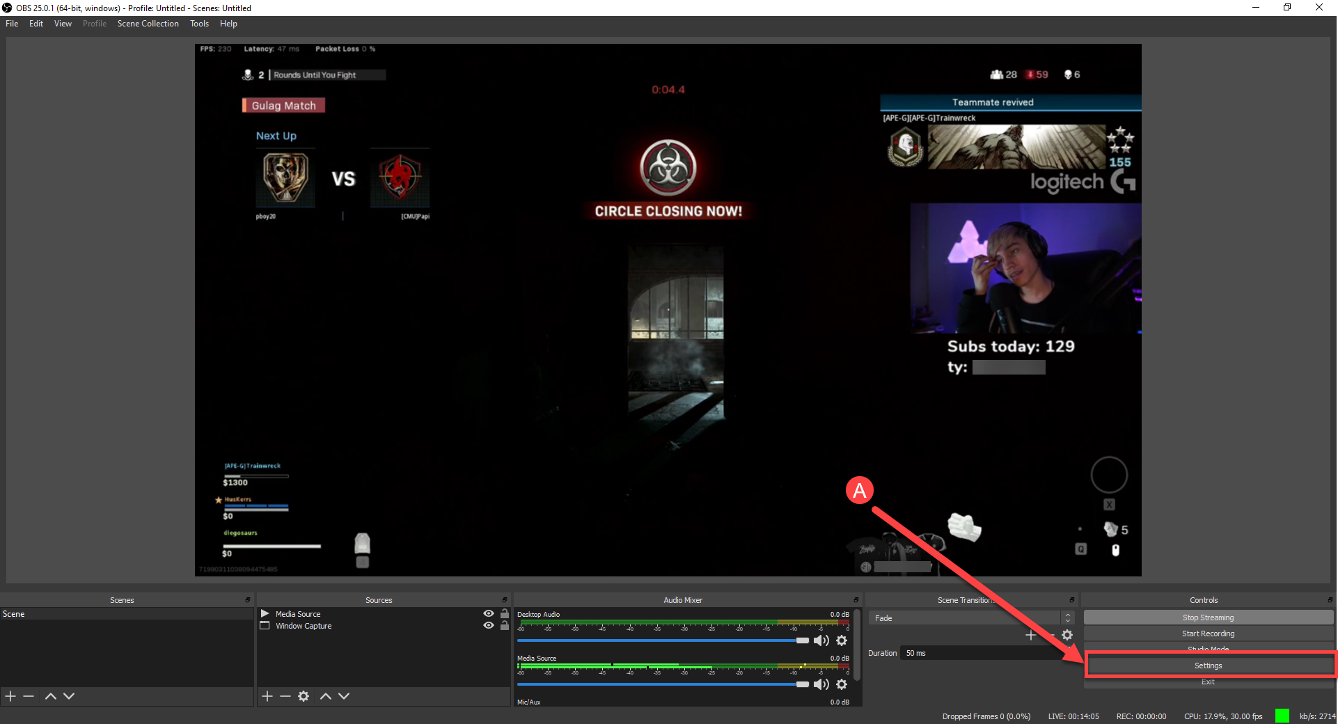Click the Media Source volume slider

663,684
